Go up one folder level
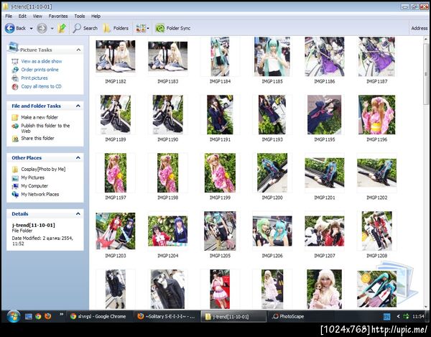This screenshot has height=337, width=431. pyautogui.click(x=62, y=28)
